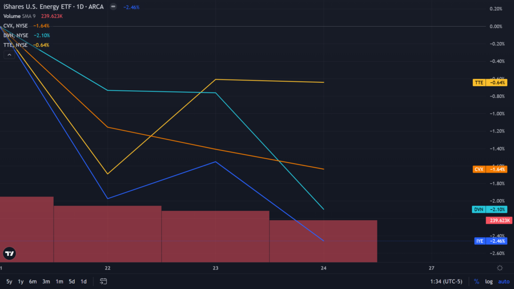Select the CVX, NYSE comparison symbol
514x289 pixels.
tap(15, 26)
